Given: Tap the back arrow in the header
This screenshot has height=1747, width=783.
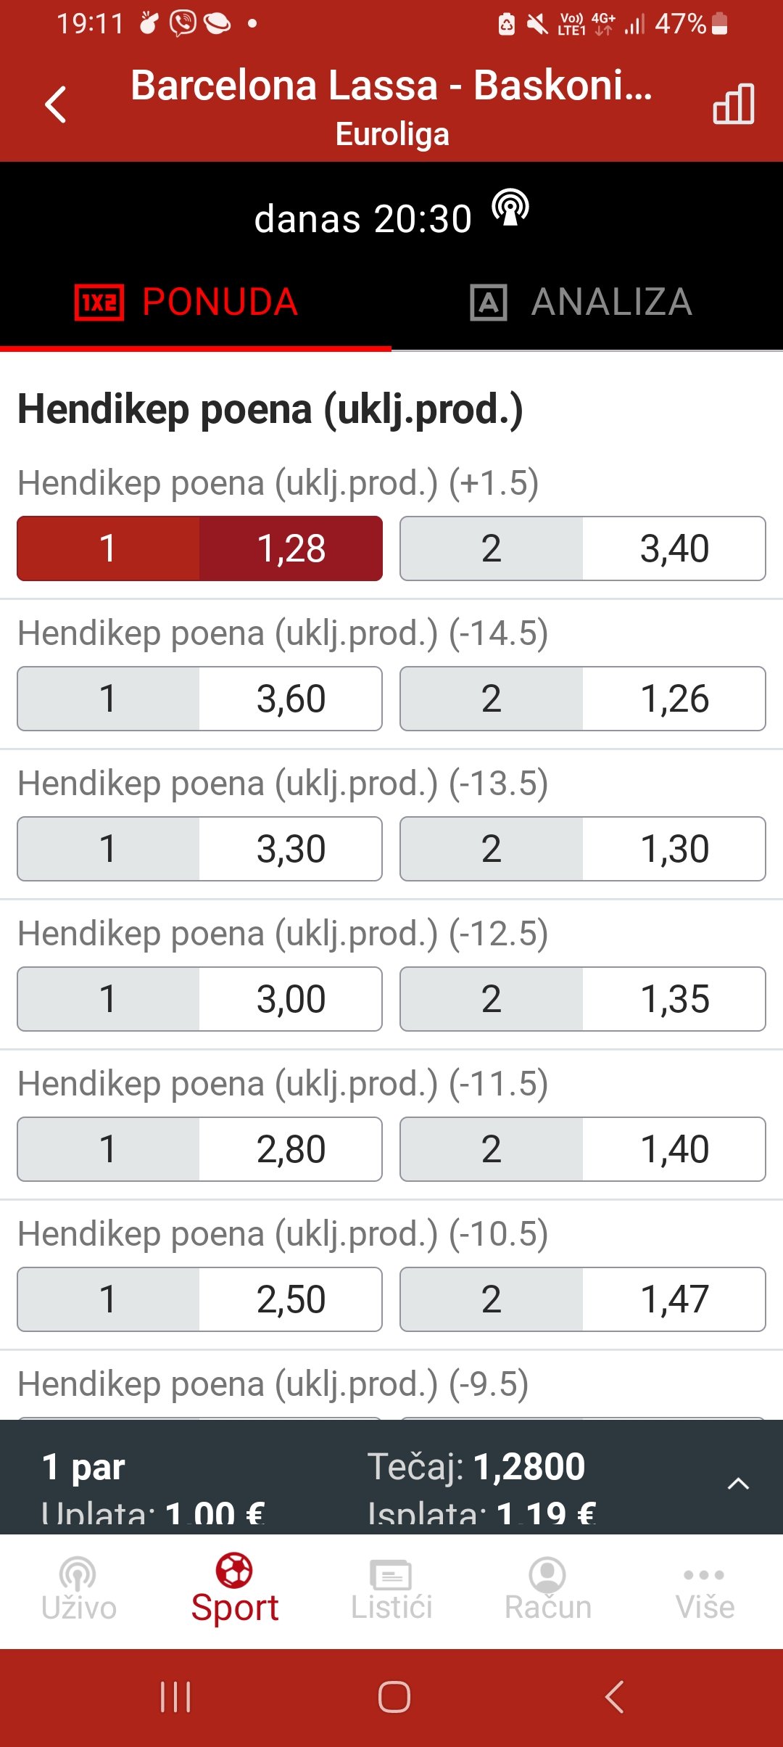Looking at the screenshot, I should (56, 104).
